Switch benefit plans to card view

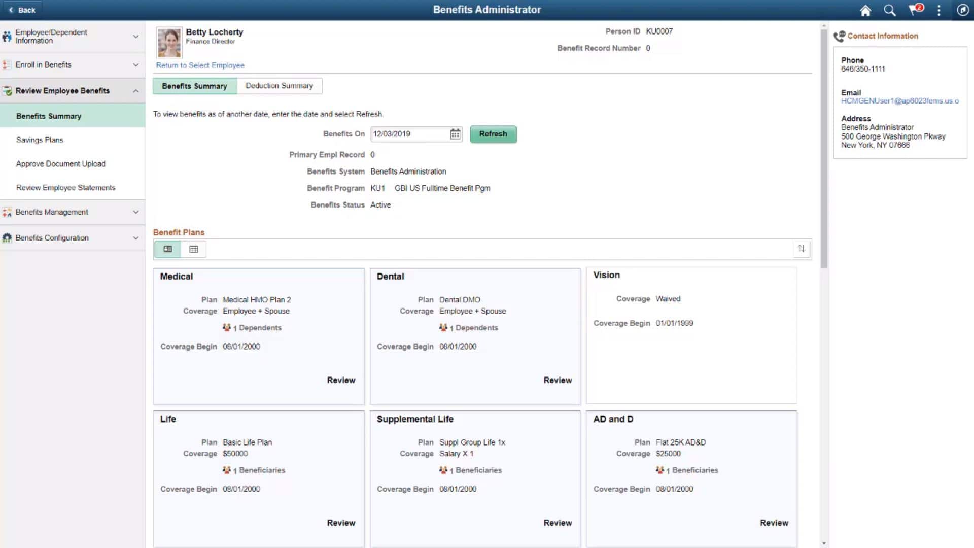point(167,249)
